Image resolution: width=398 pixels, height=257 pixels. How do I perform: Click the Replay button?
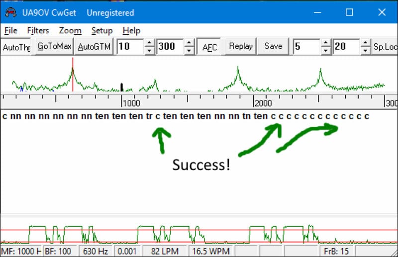coord(241,46)
